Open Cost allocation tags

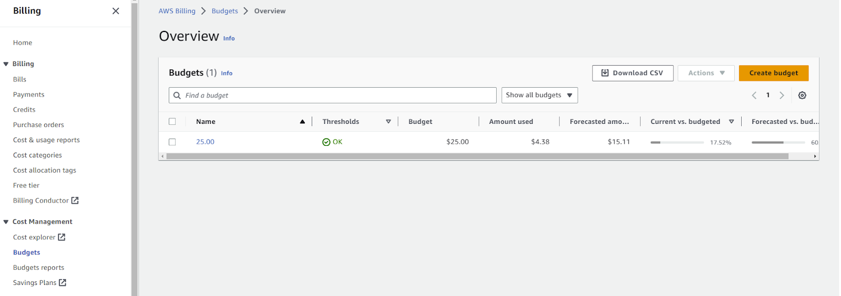click(x=45, y=171)
